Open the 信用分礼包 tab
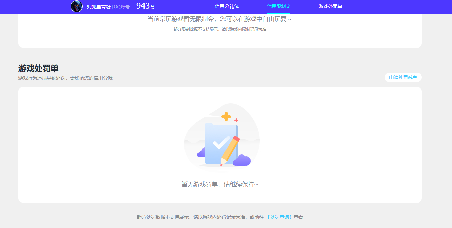The height and width of the screenshot is (228, 452). [227, 6]
